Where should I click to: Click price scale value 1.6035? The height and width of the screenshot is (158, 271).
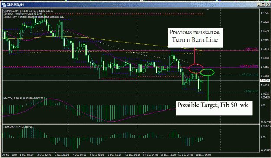point(265,94)
